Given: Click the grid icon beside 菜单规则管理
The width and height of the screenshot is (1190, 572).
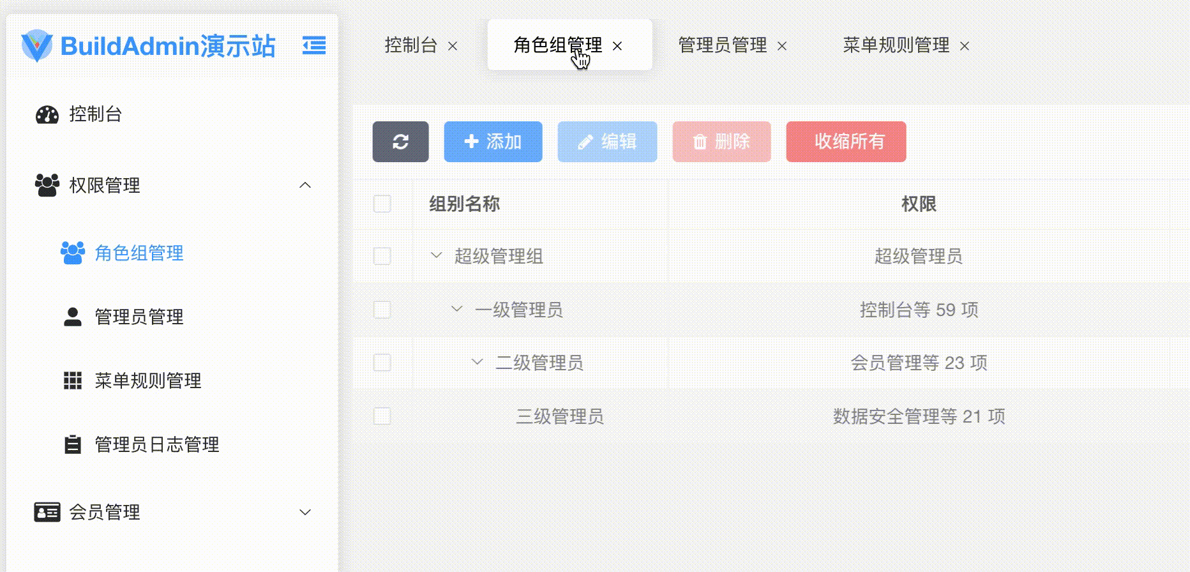Looking at the screenshot, I should coord(73,380).
